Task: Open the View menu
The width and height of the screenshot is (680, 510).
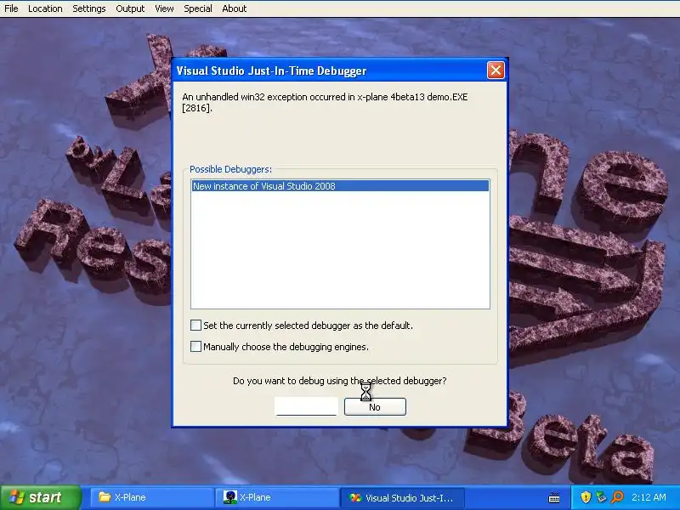Action: click(x=164, y=8)
